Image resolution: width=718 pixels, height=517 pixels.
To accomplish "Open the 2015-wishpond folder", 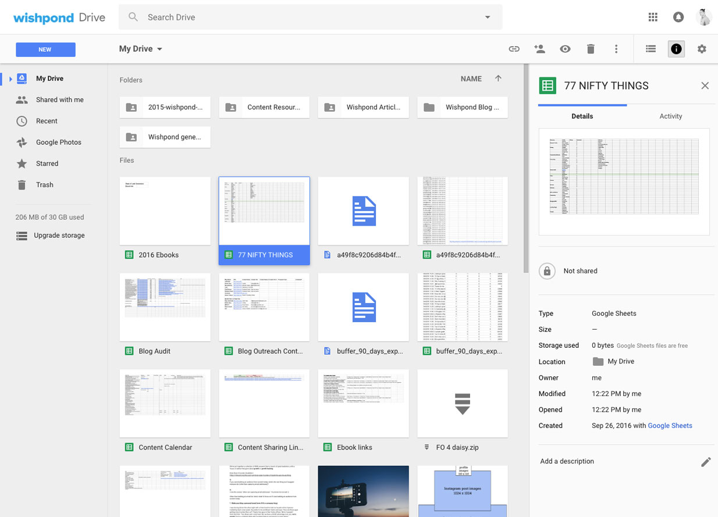I will click(165, 107).
